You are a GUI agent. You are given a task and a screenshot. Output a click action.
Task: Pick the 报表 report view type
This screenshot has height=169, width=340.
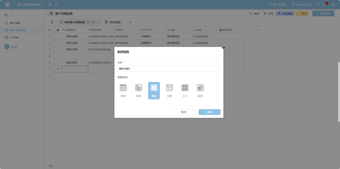(x=200, y=90)
